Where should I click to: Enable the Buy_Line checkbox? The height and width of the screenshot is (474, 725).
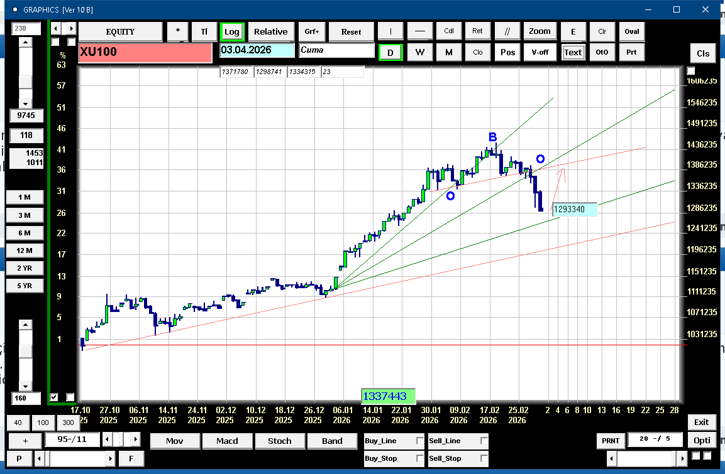click(x=420, y=441)
